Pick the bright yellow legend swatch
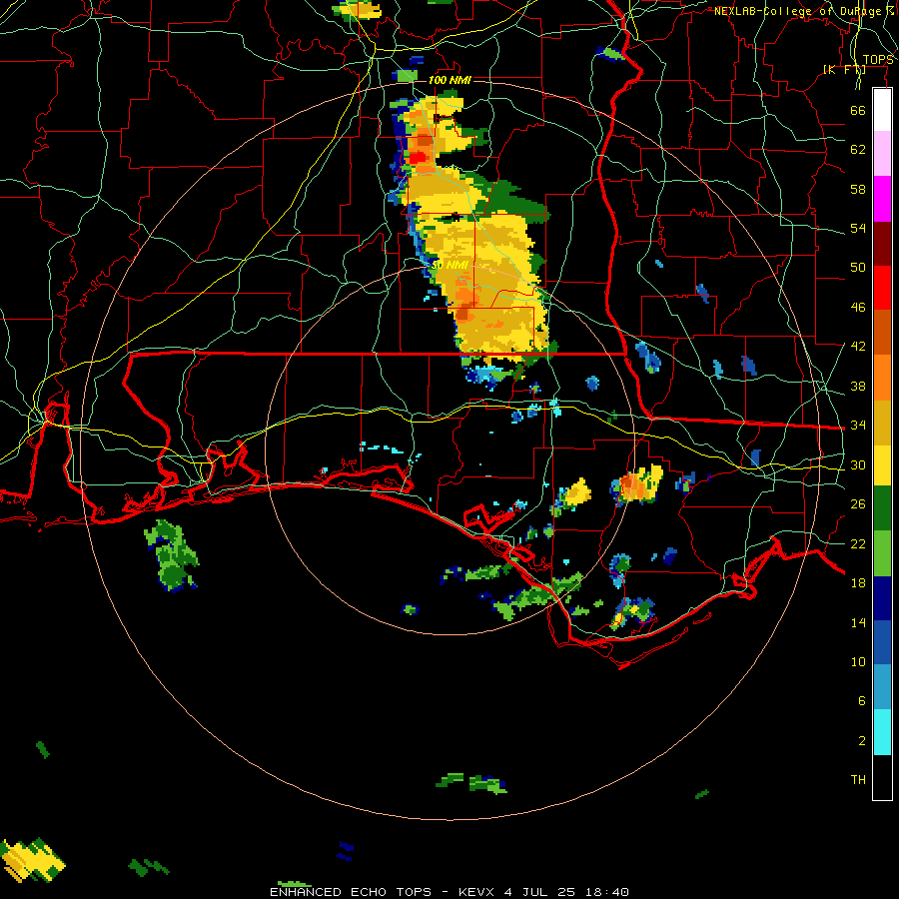The width and height of the screenshot is (899, 899). 882,464
